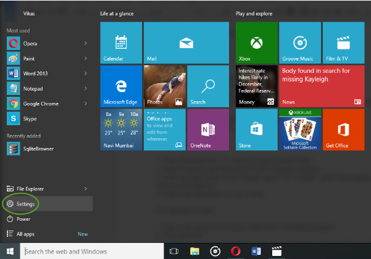
Task: Expand the Notepad jump list arrow
Action: click(x=86, y=88)
